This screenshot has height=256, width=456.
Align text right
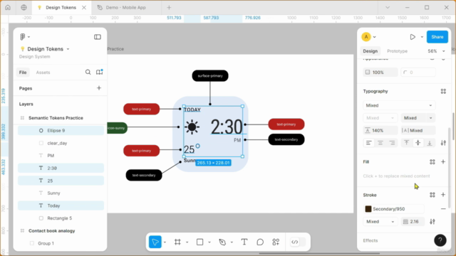392,143
